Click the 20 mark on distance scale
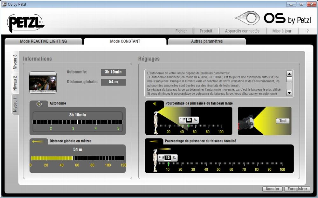318x198 pixels. [46, 165]
